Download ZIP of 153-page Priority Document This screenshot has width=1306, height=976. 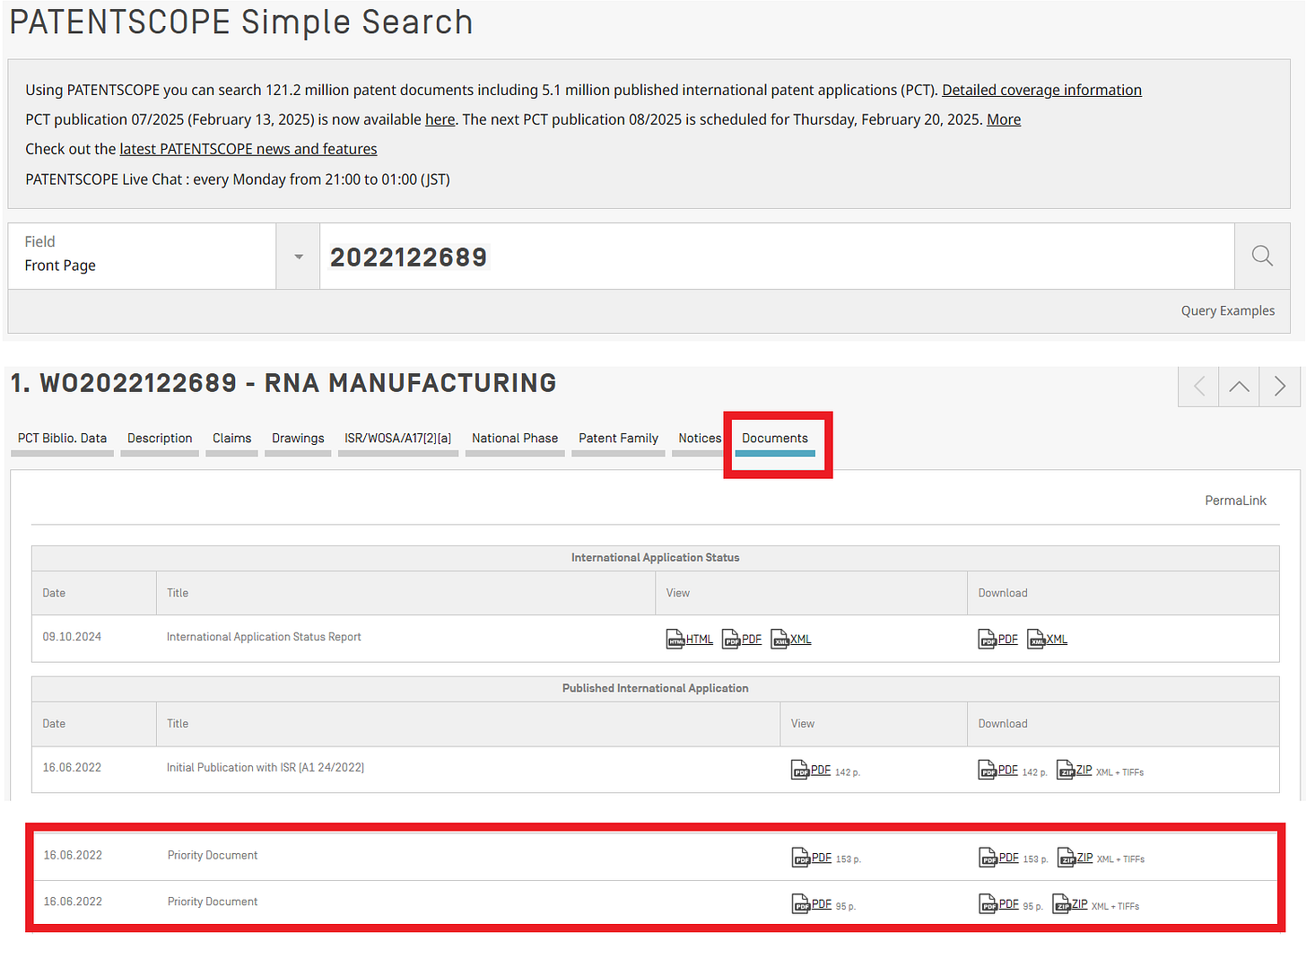point(1075,858)
